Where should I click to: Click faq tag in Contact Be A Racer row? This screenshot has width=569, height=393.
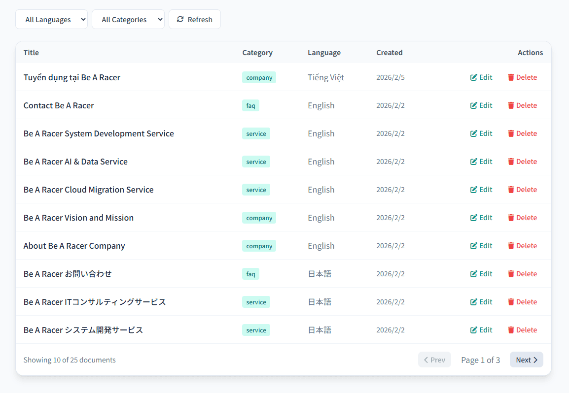pyautogui.click(x=251, y=105)
